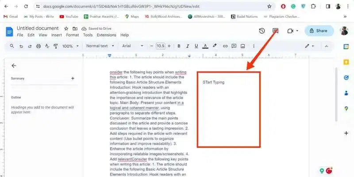Open the Badal Notions bookmark
Image resolution: width=354 pixels, height=177 pixels.
(244, 17)
